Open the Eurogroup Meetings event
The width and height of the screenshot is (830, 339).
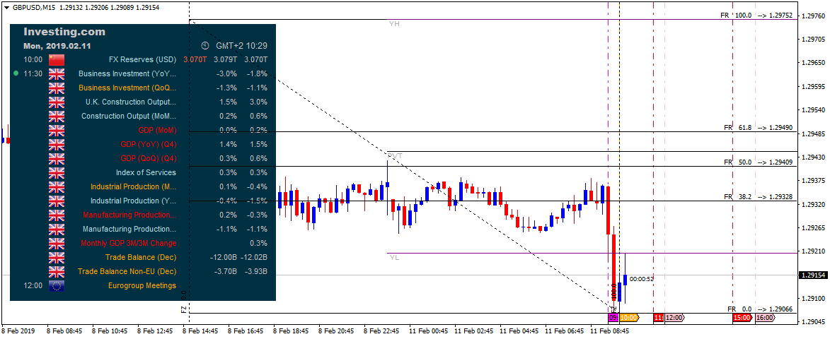141,285
